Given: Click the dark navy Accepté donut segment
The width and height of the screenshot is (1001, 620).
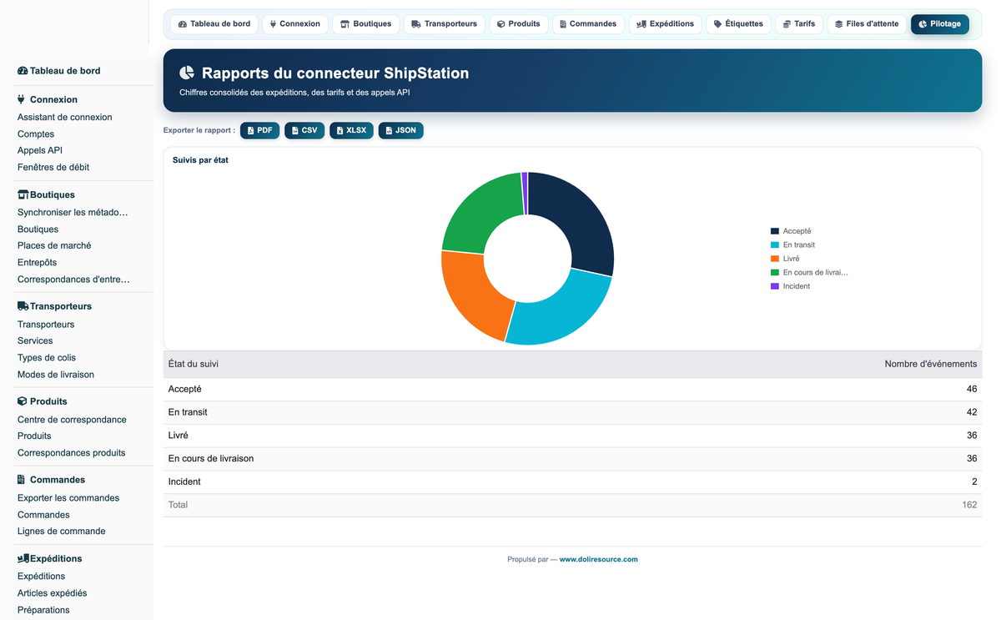Looking at the screenshot, I should [x=578, y=219].
